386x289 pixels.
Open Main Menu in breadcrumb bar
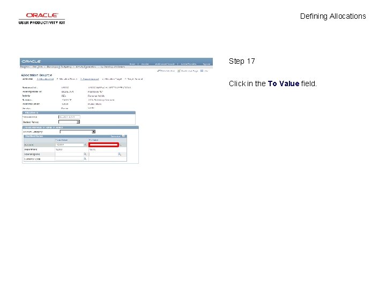(38, 67)
